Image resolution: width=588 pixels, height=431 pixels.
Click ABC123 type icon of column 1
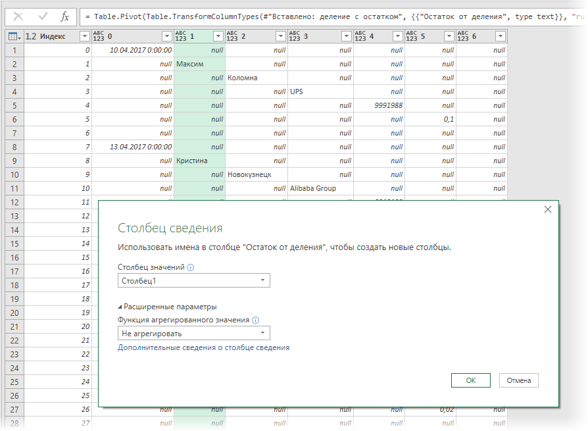(x=181, y=36)
